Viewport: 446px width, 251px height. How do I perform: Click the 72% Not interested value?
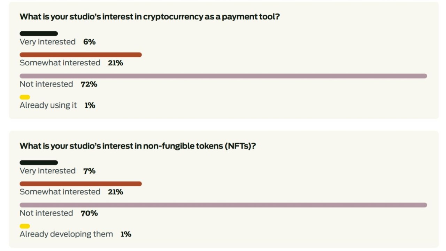(89, 84)
